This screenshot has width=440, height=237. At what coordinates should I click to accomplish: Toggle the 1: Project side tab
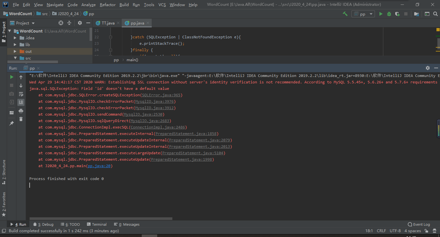pyautogui.click(x=4, y=32)
